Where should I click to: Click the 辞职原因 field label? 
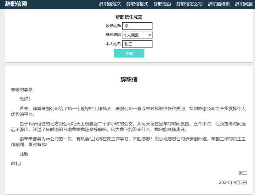(x=113, y=35)
